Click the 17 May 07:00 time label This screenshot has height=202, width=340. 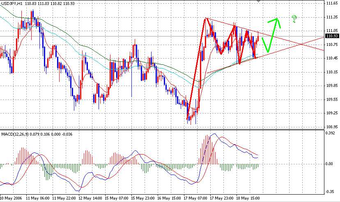195,198
